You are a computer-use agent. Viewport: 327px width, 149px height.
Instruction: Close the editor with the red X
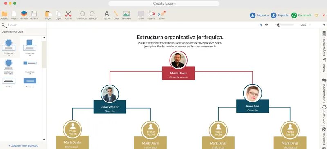coord(324,16)
